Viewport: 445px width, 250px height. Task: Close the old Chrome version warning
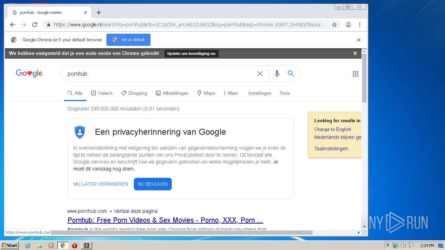355,53
